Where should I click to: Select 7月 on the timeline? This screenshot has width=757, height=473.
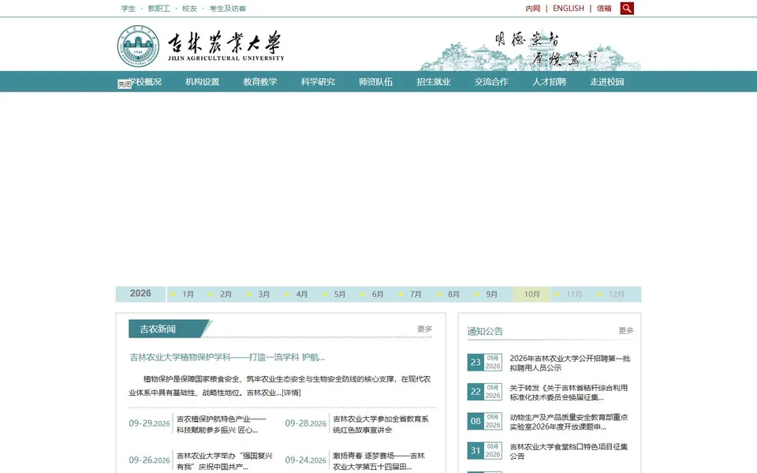[x=416, y=294]
